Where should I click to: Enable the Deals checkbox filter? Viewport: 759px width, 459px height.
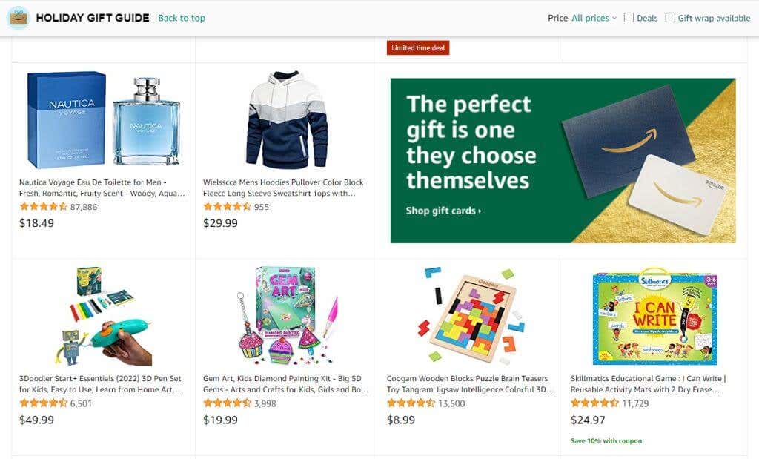(629, 18)
